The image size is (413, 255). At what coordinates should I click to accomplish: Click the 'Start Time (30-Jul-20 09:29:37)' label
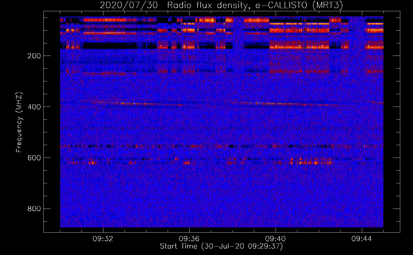tap(221, 246)
